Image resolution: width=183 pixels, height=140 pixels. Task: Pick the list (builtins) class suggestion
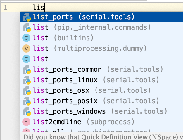(102, 38)
